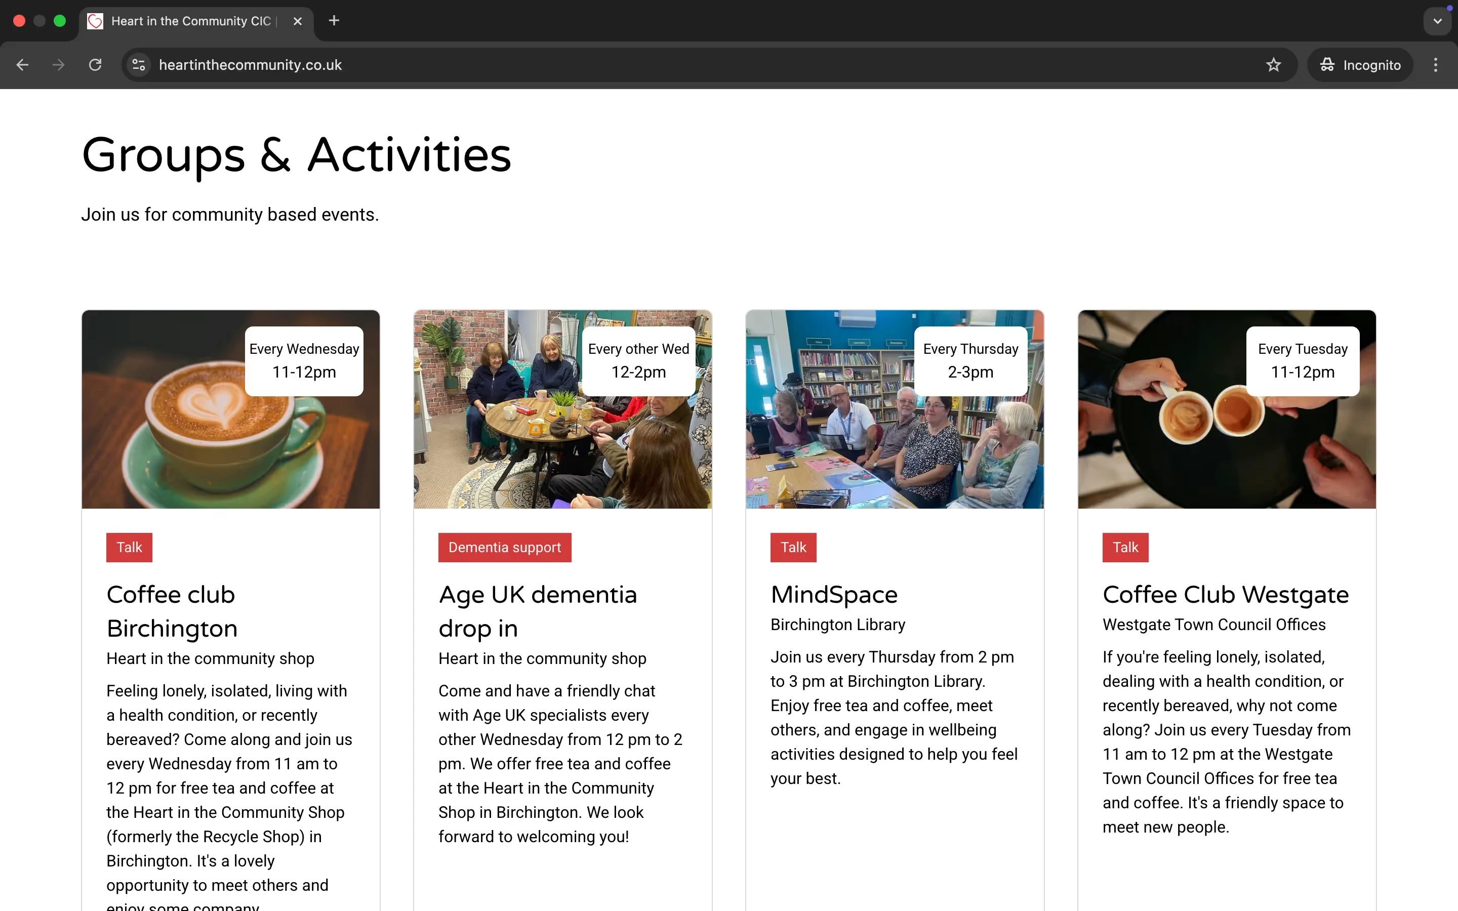
Task: Reload the current page
Action: (x=95, y=65)
